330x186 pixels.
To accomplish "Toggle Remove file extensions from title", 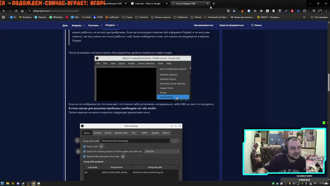I will click(x=84, y=156).
